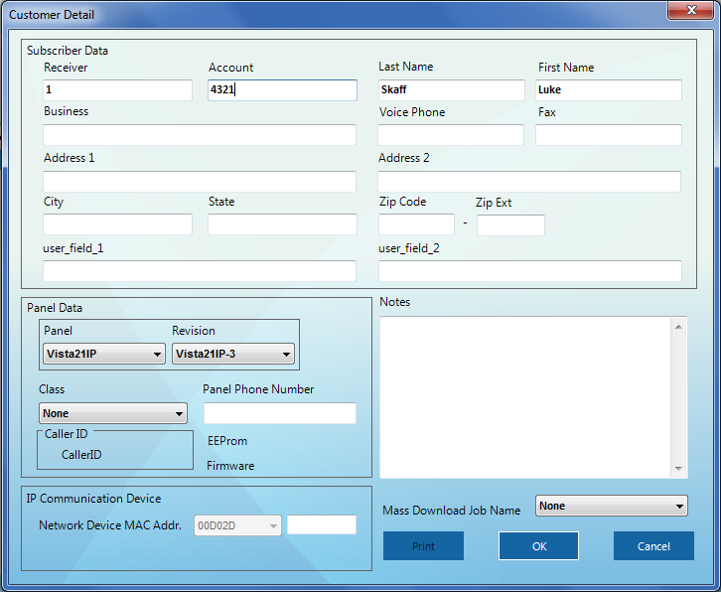Select the State input field
The height and width of the screenshot is (592, 721).
click(282, 224)
